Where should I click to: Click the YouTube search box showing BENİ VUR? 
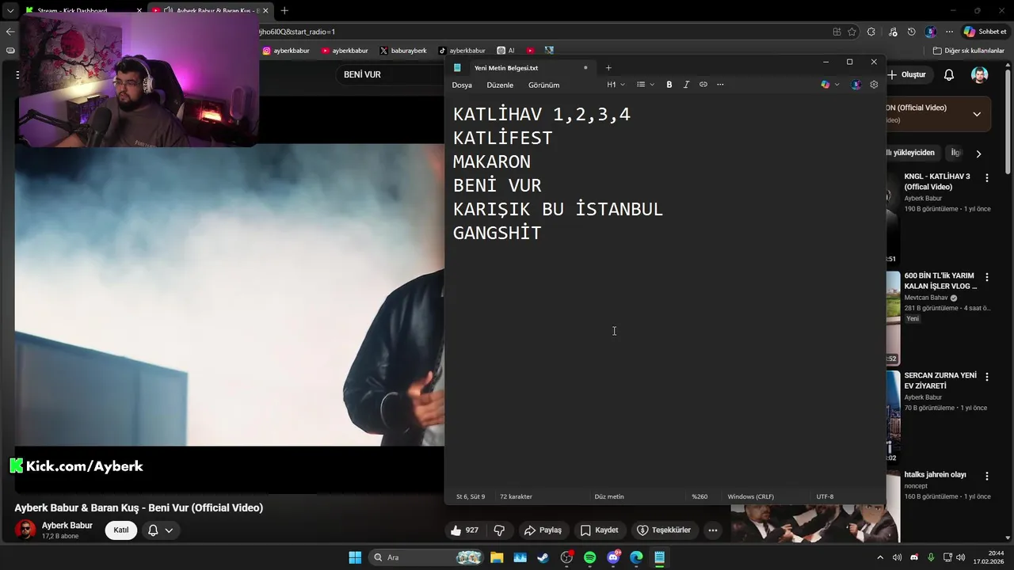point(388,74)
